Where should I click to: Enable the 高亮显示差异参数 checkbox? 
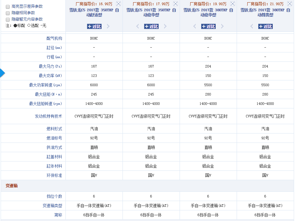[x=8, y=7]
